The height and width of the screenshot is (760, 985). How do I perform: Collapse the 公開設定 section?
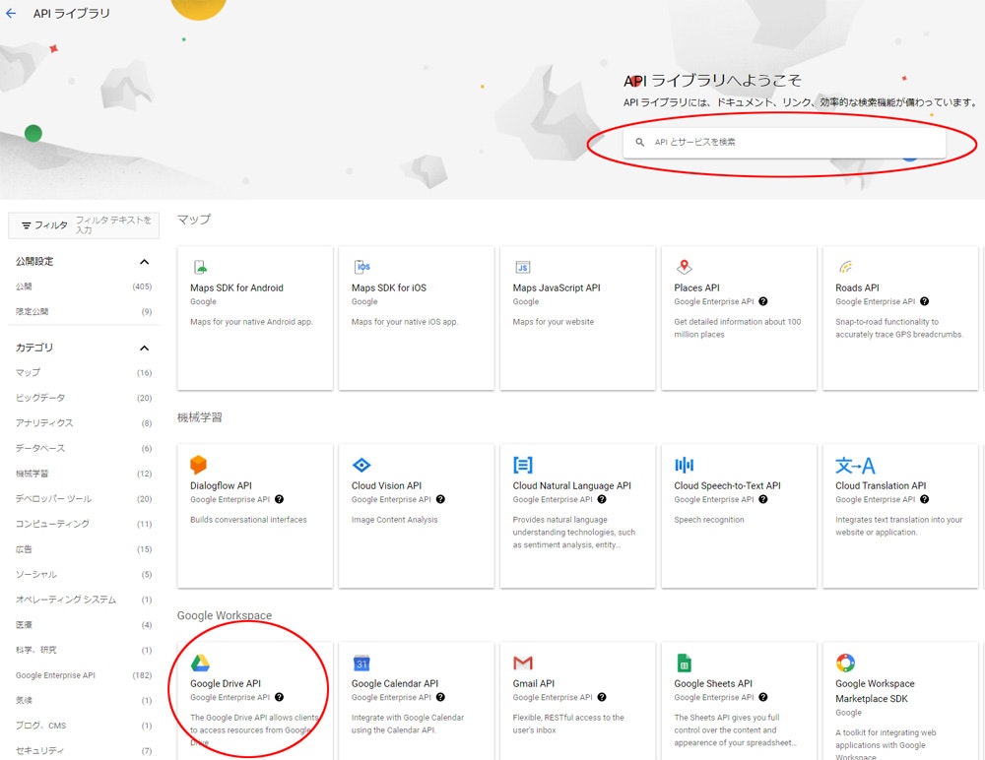(x=145, y=261)
